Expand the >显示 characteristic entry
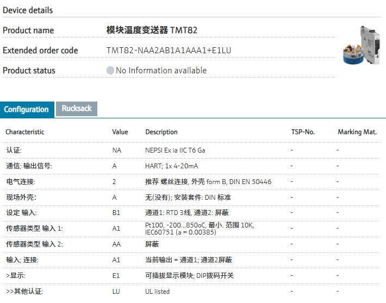The height and width of the screenshot is (303, 386). coord(15,276)
